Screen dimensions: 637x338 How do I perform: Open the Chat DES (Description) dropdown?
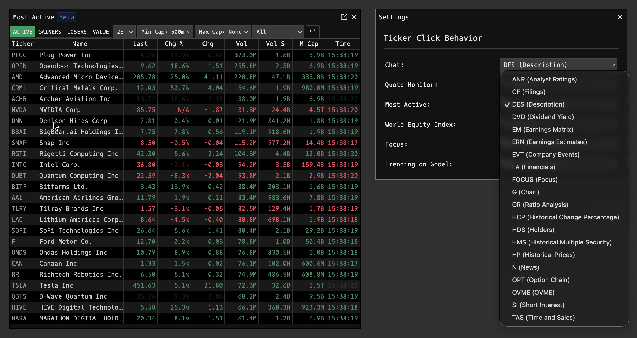click(558, 65)
